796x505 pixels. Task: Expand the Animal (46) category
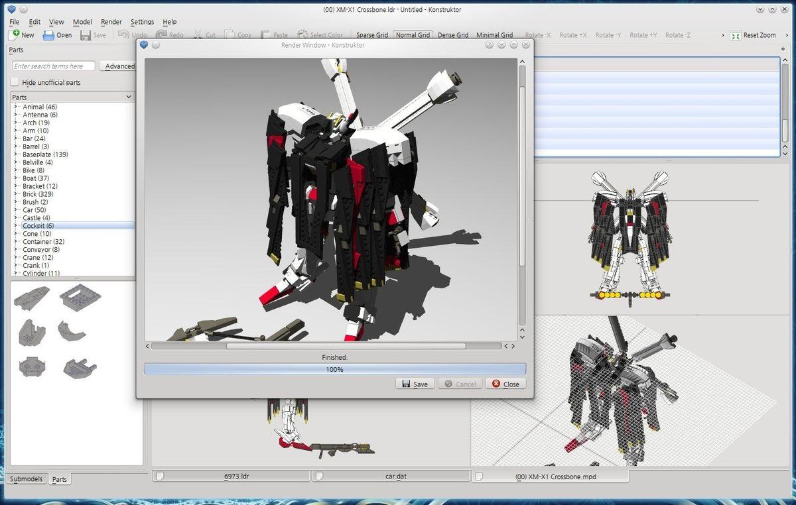(15, 107)
